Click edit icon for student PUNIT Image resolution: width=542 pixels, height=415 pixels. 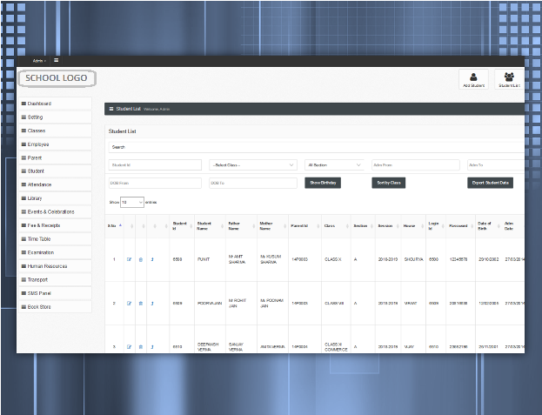[x=129, y=259]
